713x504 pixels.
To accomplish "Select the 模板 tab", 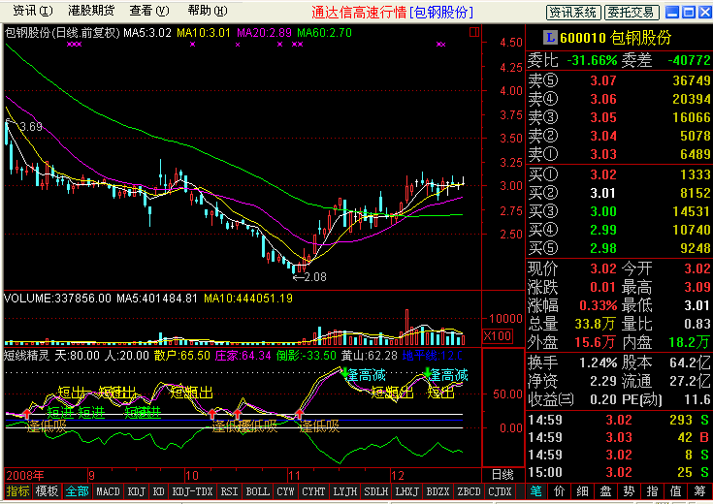I will 47,491.
